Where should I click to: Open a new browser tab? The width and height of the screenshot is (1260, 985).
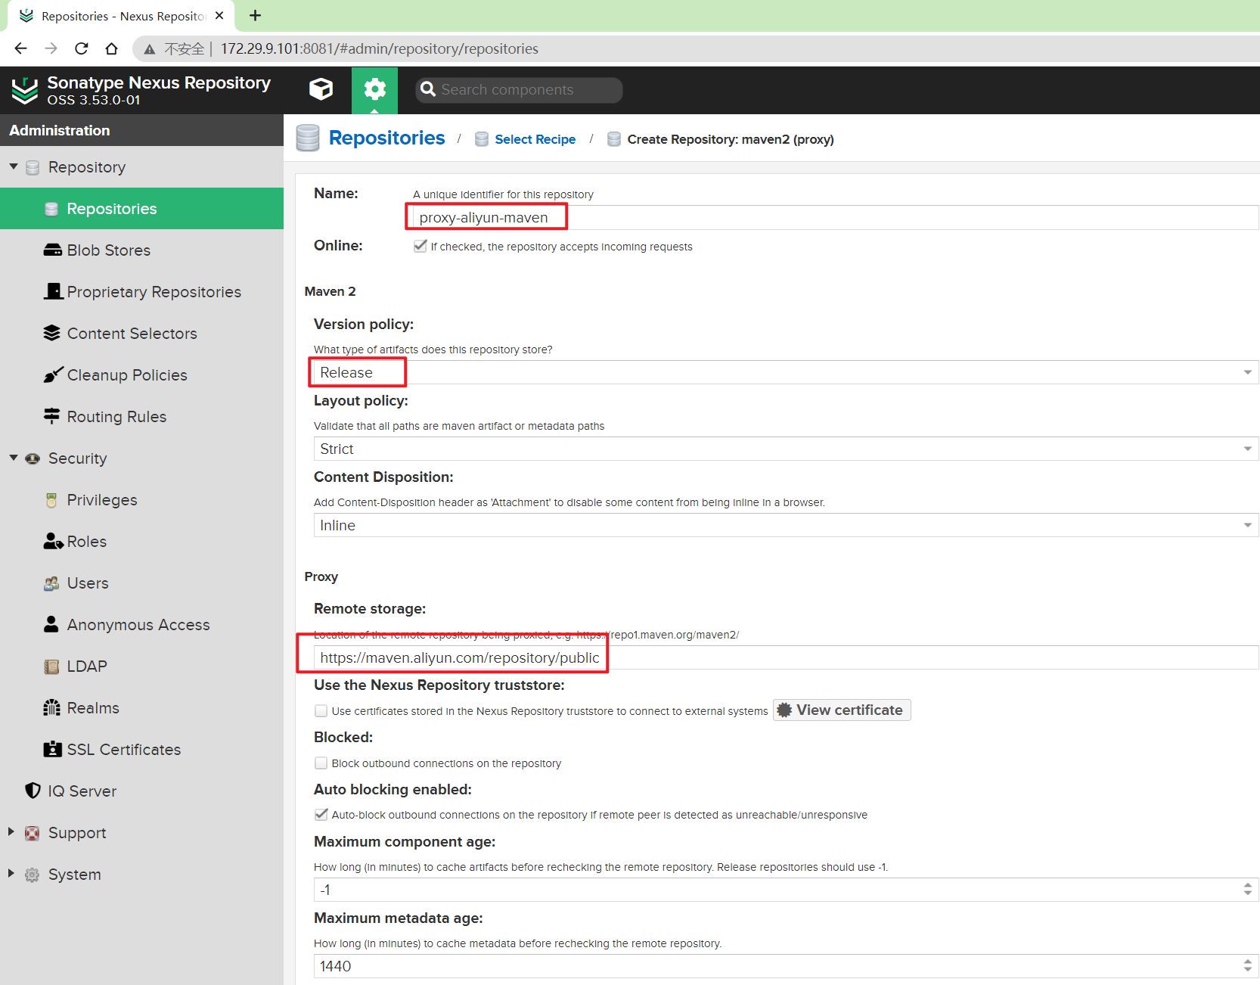click(256, 15)
